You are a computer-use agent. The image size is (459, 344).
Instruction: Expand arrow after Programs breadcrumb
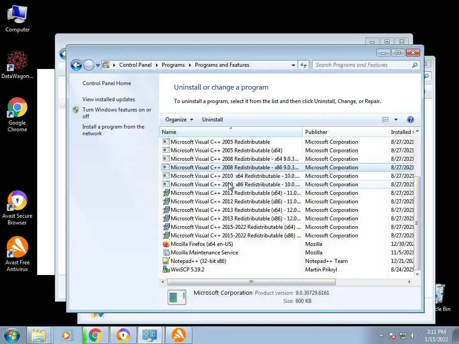point(190,65)
